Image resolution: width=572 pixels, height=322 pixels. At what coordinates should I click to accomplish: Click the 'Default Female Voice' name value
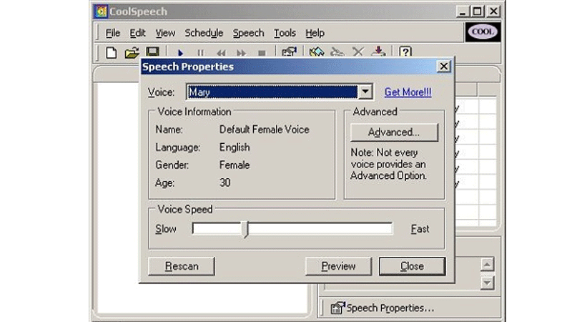click(x=264, y=130)
